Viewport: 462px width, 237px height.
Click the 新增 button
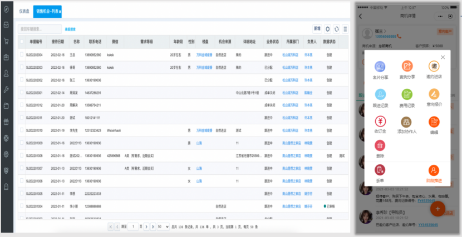[x=317, y=29]
